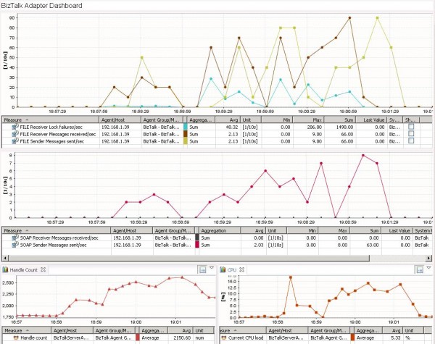Close the CPU tab
Screen dimensions: 435x344
(241, 269)
